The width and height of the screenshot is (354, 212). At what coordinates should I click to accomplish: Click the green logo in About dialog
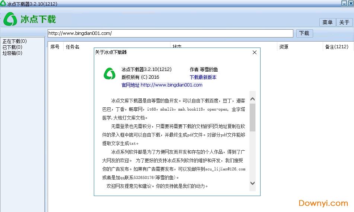109,74
